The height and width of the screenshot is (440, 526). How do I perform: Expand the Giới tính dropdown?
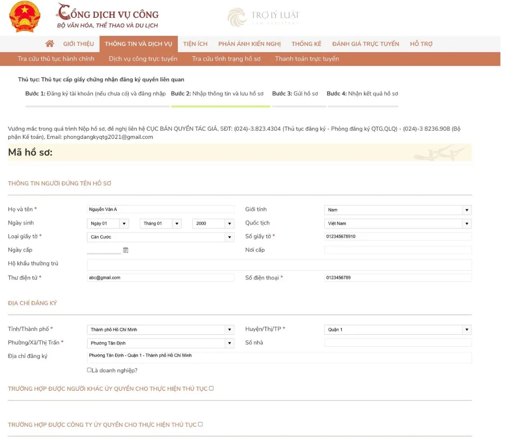pyautogui.click(x=397, y=210)
